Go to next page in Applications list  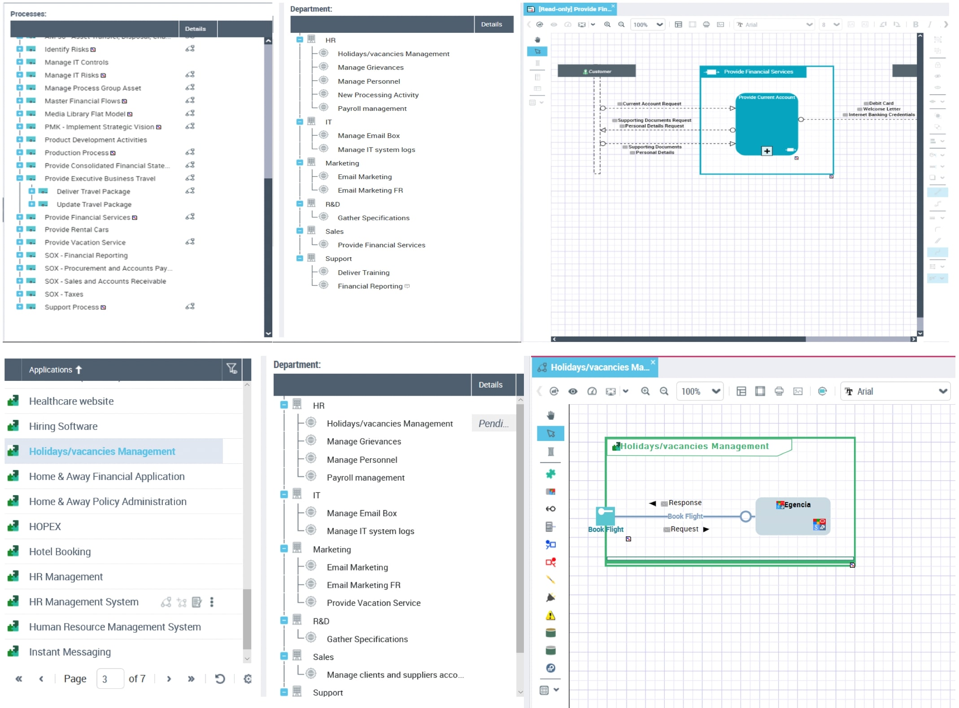(x=169, y=679)
